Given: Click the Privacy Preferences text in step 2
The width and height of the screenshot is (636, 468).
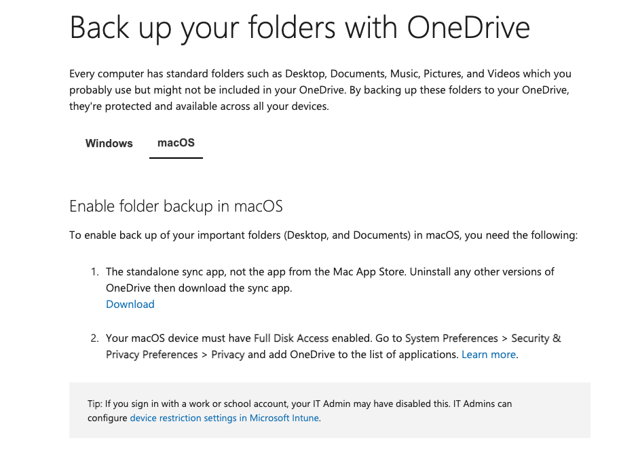Looking at the screenshot, I should click(151, 355).
